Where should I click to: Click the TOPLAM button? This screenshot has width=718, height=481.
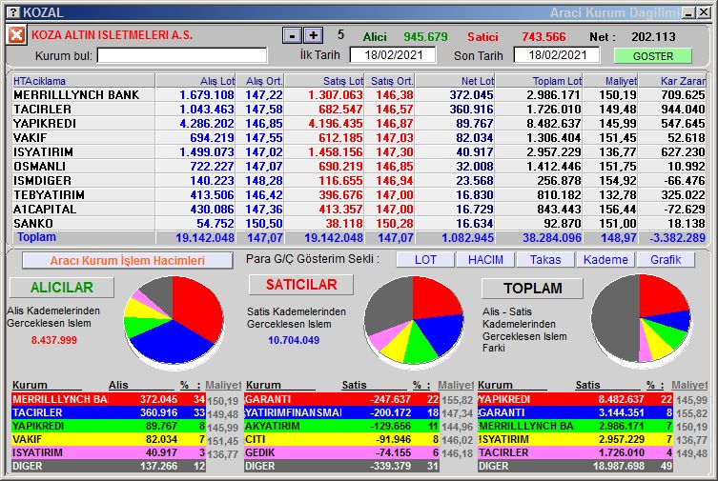coord(533,289)
